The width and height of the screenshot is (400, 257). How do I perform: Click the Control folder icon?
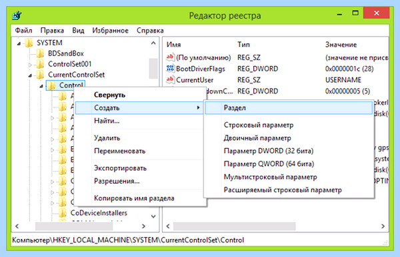pos(51,85)
